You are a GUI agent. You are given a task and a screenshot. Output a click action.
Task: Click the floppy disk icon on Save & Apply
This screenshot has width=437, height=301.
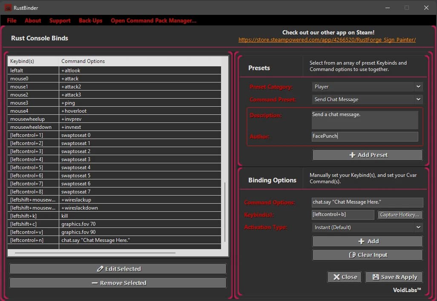click(376, 277)
